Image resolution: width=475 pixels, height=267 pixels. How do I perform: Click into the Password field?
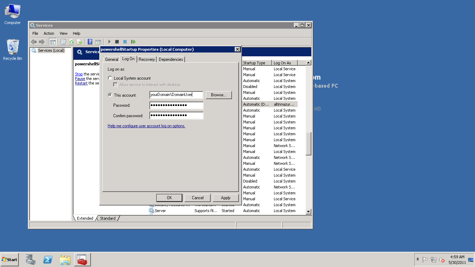177,105
